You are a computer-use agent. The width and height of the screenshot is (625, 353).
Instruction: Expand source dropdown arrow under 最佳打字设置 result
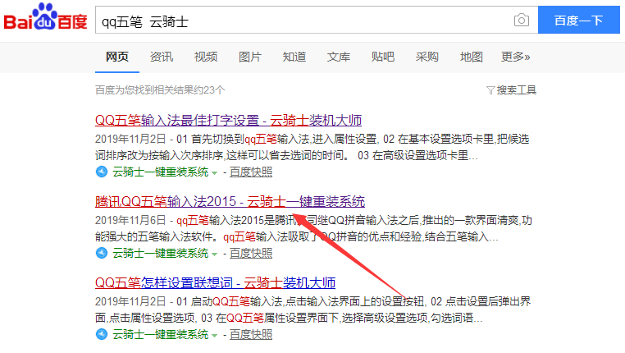pos(214,173)
